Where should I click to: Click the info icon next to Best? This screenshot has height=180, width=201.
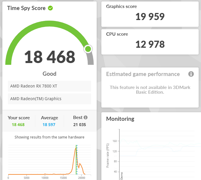tap(85, 117)
